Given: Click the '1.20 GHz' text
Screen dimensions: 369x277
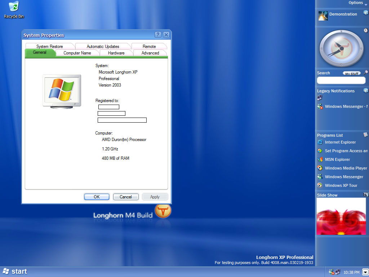Looking at the screenshot, I should [110, 149].
